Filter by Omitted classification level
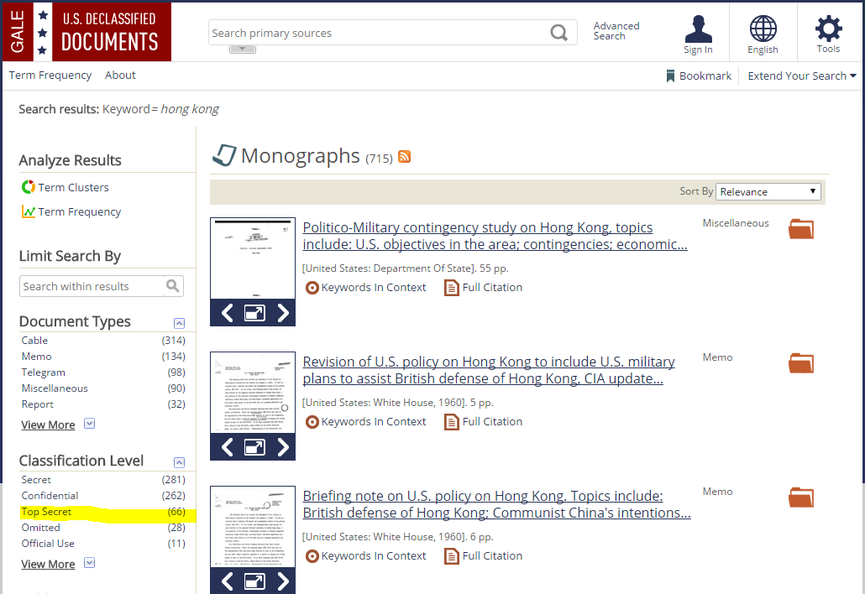The width and height of the screenshot is (865, 594). coord(103,528)
